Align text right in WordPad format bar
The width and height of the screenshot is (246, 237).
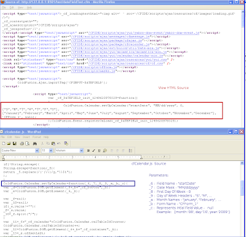tap(123, 150)
